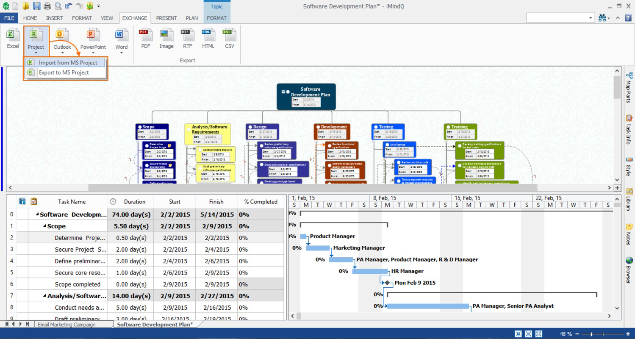The image size is (635, 339).
Task: Click the mind map horizontal scrollbar
Action: point(312,188)
